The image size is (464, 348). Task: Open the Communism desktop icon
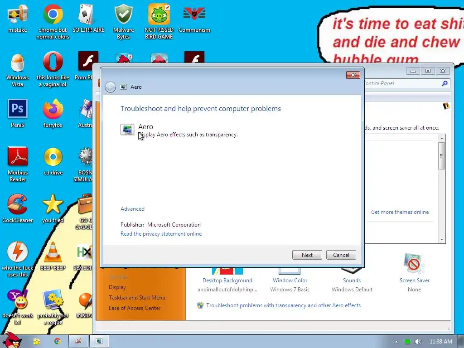194,18
